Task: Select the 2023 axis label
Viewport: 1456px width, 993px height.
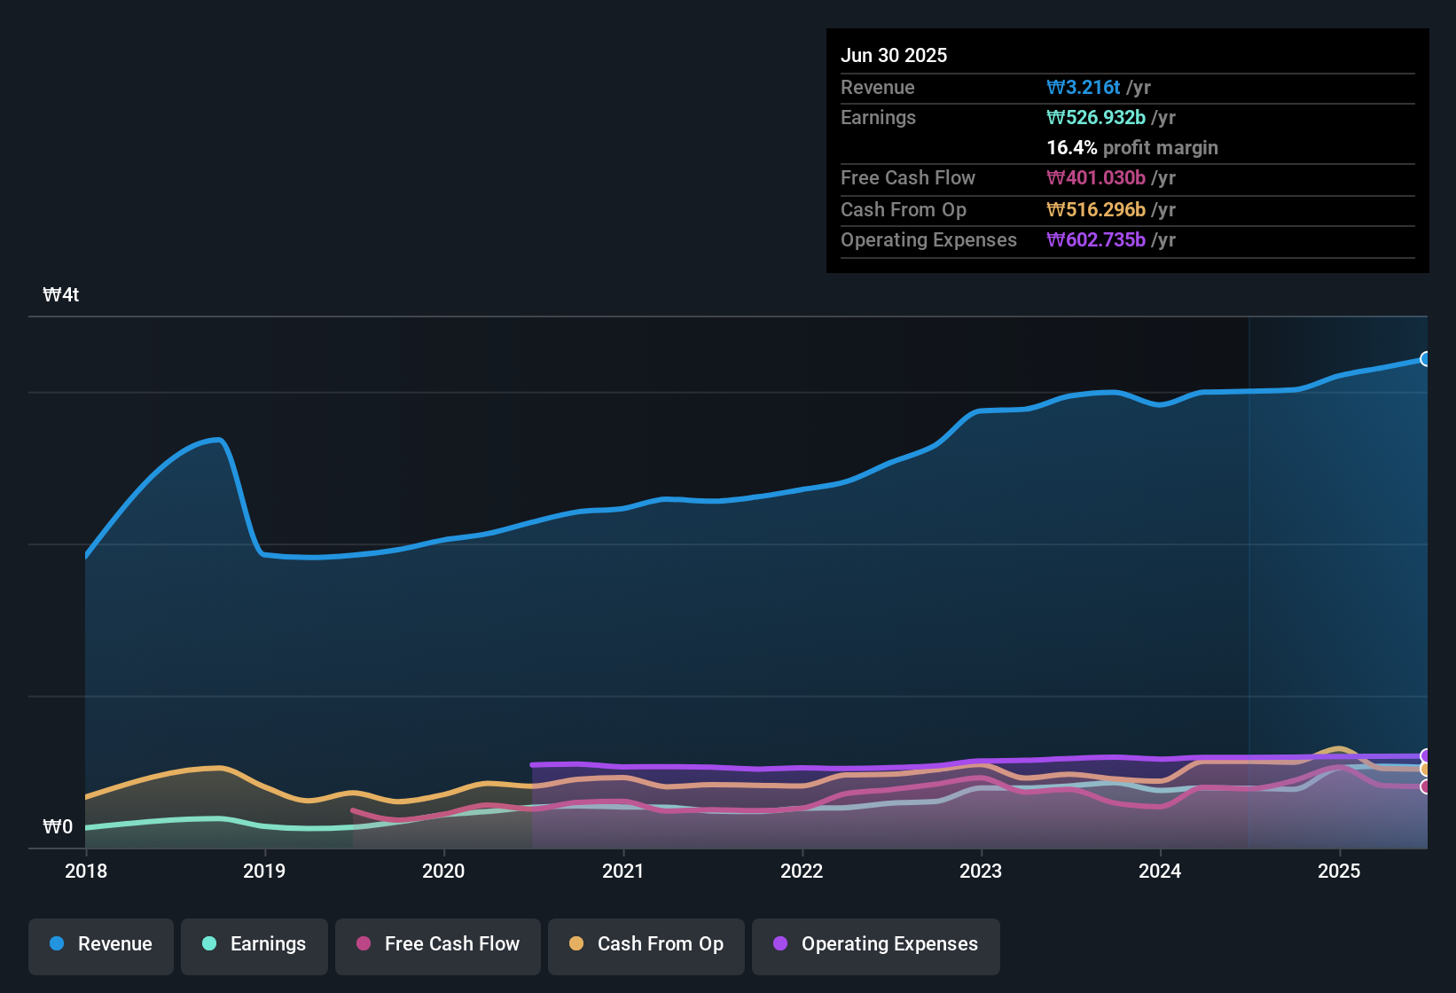Action: tap(981, 872)
